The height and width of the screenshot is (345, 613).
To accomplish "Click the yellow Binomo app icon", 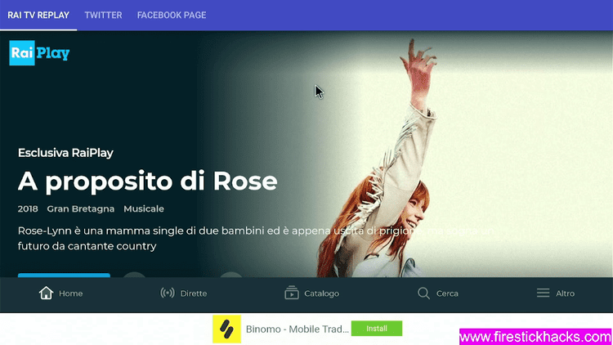I will click(226, 329).
